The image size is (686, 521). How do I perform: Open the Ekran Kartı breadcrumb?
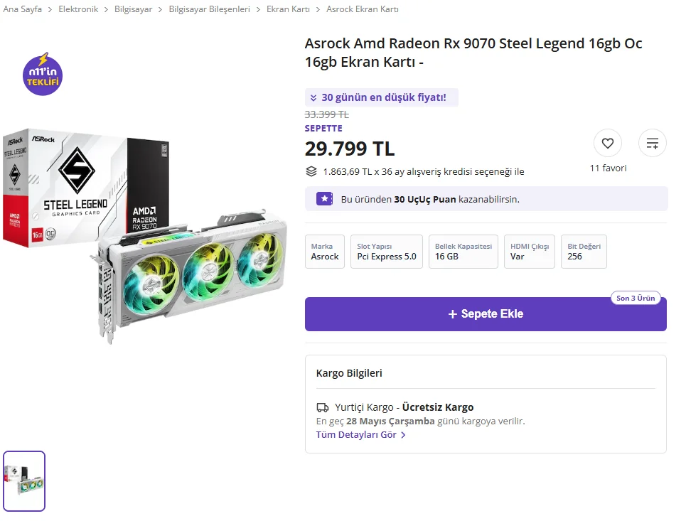288,9
